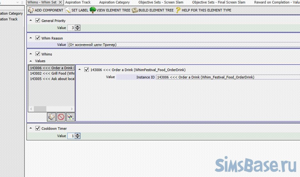Open Help For This Element Type
The height and width of the screenshot is (177, 300).
coord(178,10)
